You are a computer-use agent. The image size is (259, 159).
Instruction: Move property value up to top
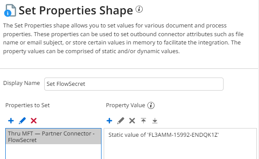(143, 121)
